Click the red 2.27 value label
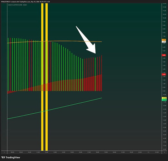This screenshot has height=161, width=168. [x=164, y=74]
